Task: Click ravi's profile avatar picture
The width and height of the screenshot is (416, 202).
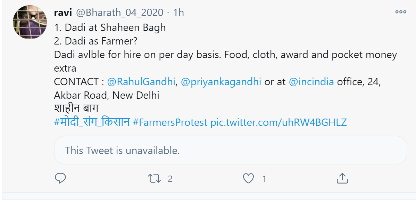Action: pyautogui.click(x=30, y=22)
